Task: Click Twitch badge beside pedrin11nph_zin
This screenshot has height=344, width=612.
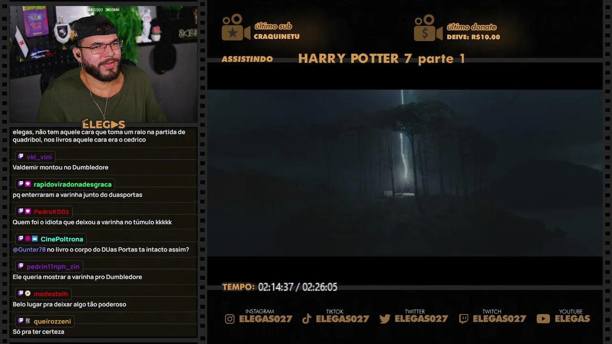Action: click(21, 267)
